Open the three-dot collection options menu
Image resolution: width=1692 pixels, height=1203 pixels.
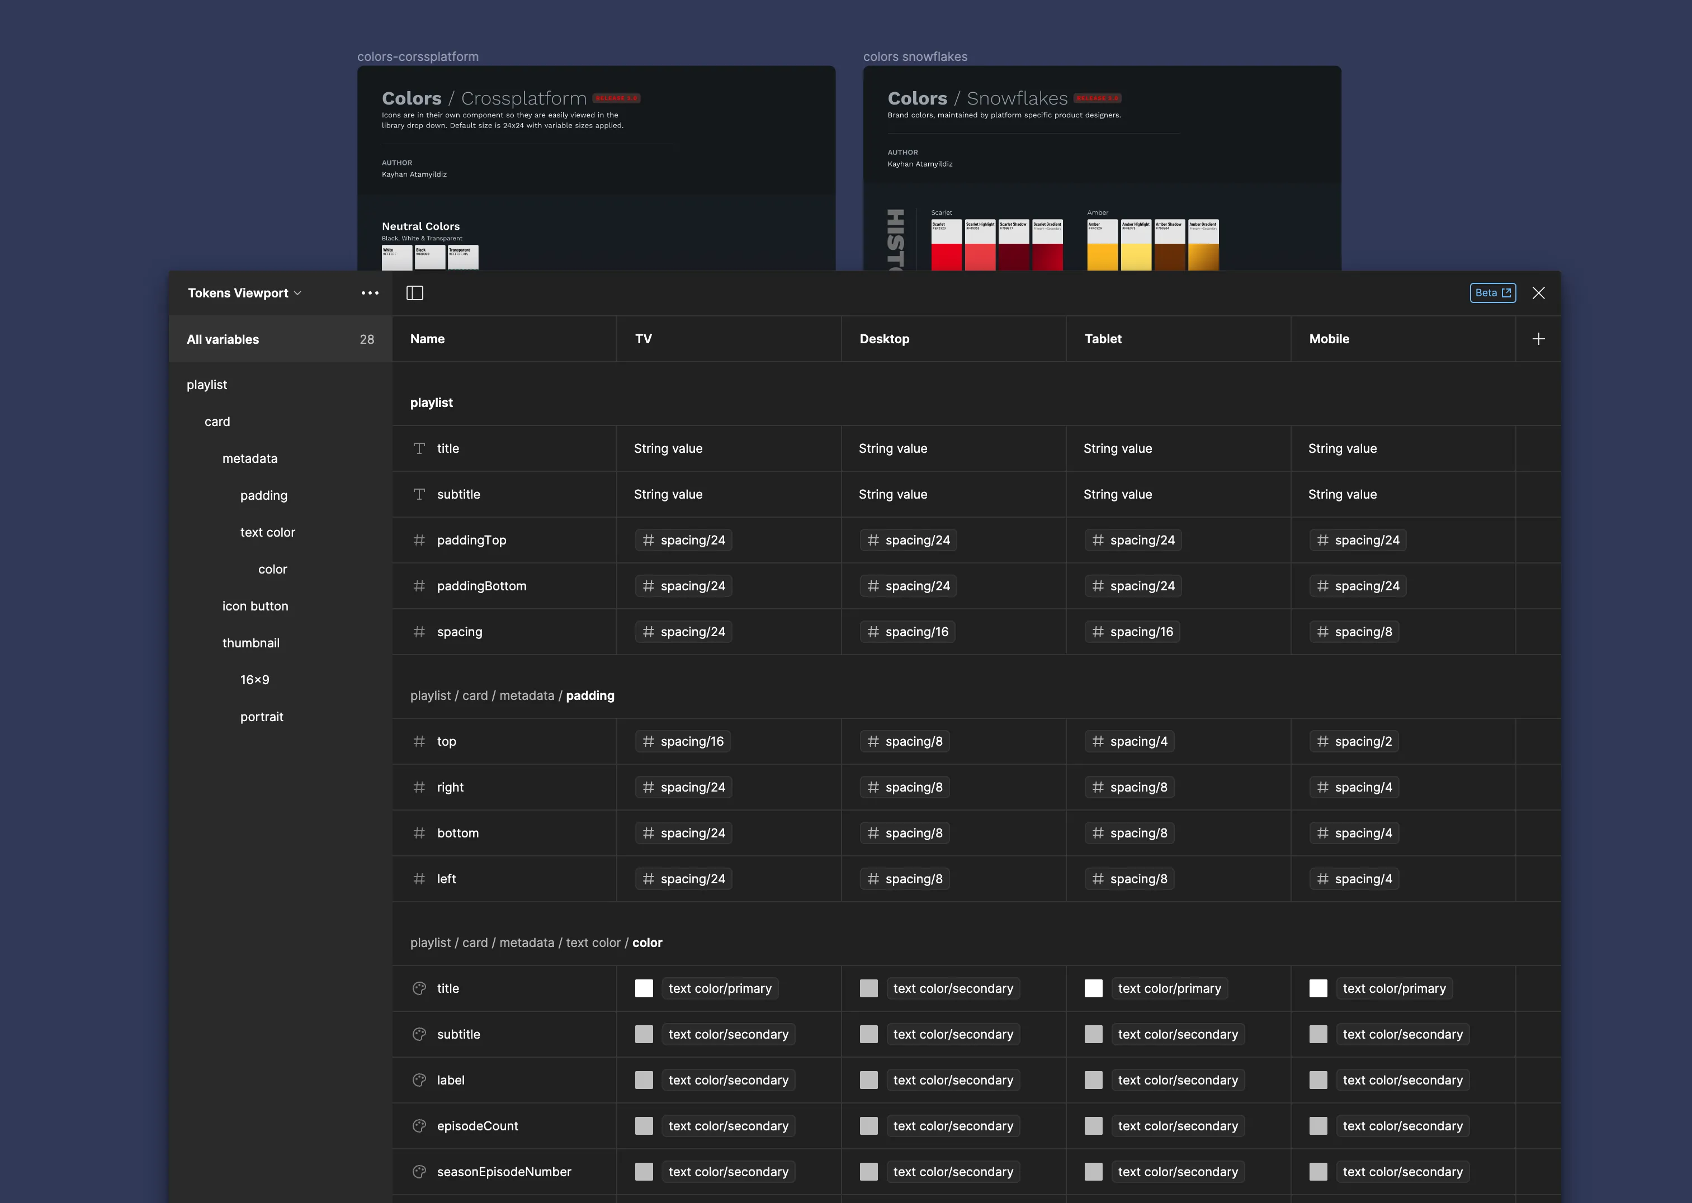(370, 293)
